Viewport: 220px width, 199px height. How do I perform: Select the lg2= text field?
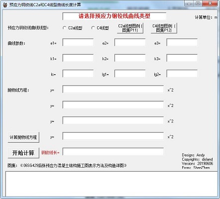pos(182,74)
